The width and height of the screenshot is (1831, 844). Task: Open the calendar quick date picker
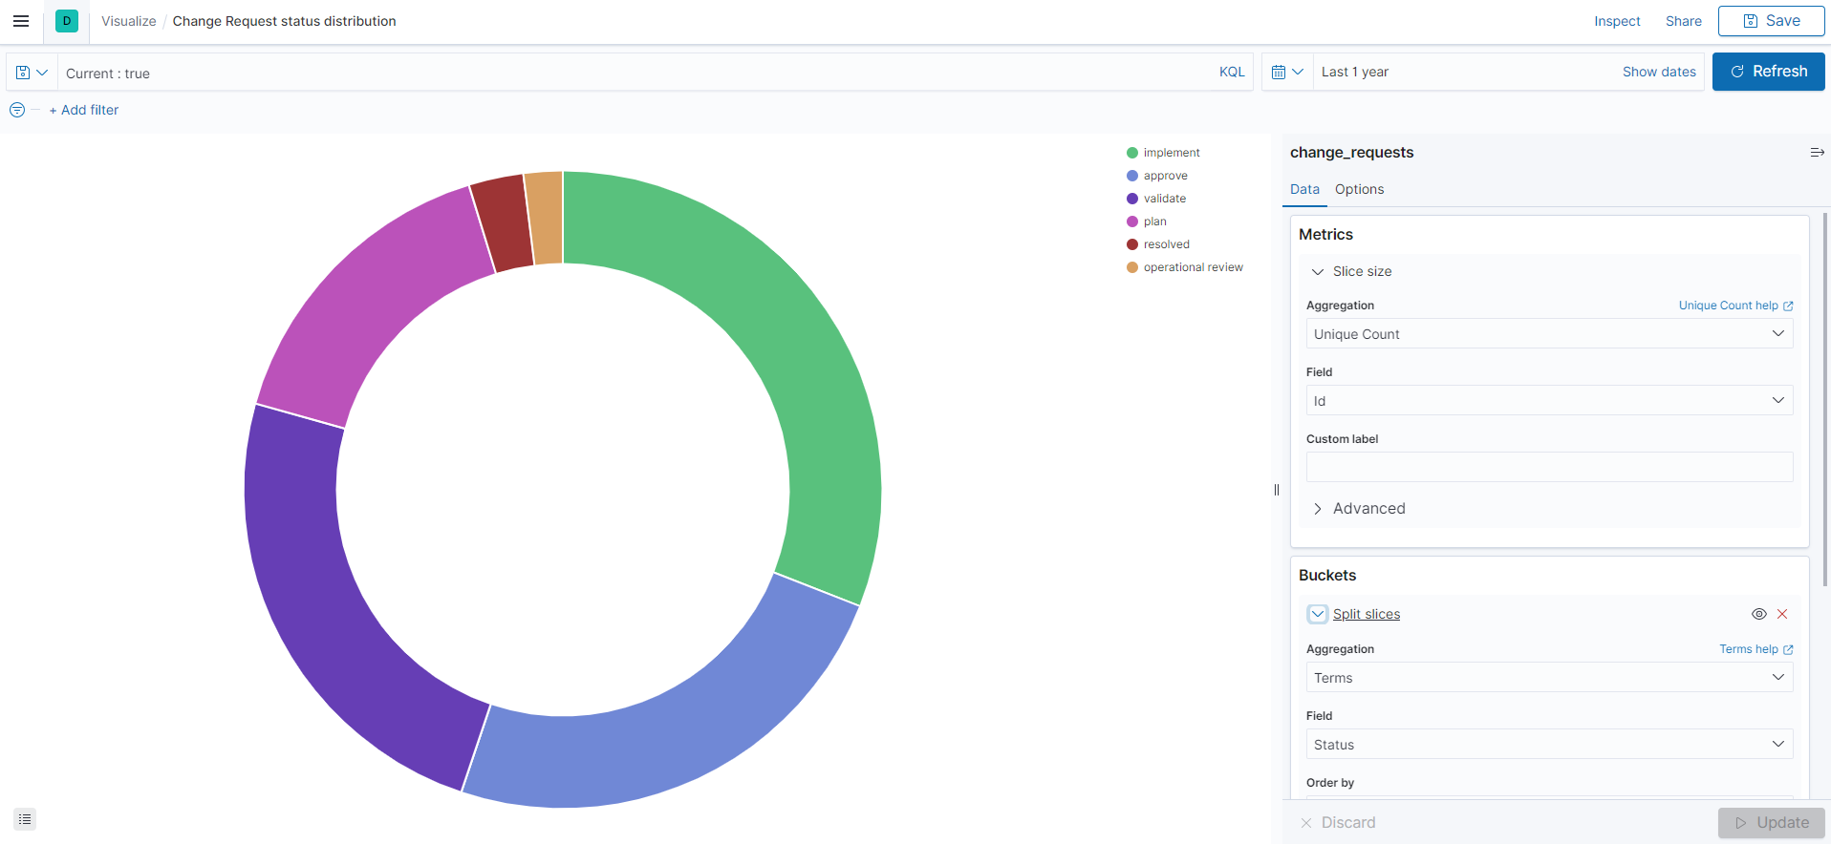pyautogui.click(x=1286, y=73)
